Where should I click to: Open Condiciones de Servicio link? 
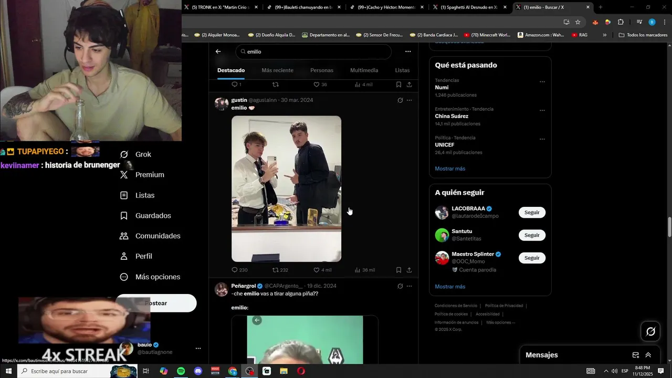[456, 306]
